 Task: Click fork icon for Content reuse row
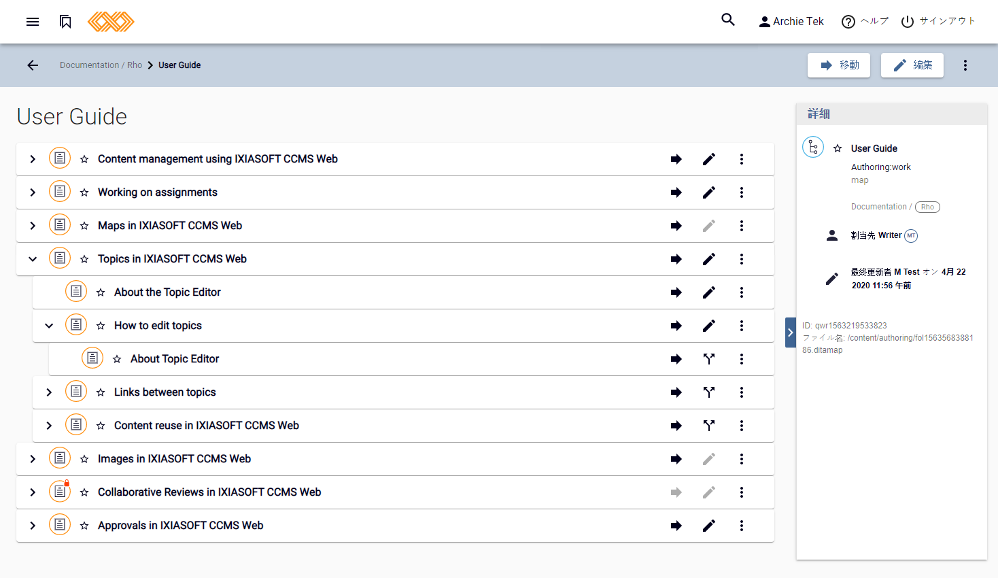tap(709, 426)
